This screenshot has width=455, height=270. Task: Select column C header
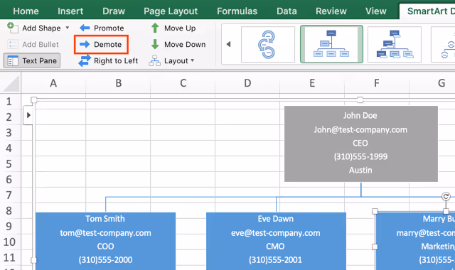pyautogui.click(x=183, y=83)
